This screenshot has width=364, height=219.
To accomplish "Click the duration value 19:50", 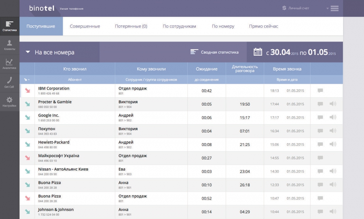I will pos(245,104).
